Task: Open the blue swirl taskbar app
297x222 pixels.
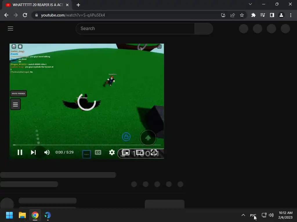Action: pyautogui.click(x=48, y=215)
